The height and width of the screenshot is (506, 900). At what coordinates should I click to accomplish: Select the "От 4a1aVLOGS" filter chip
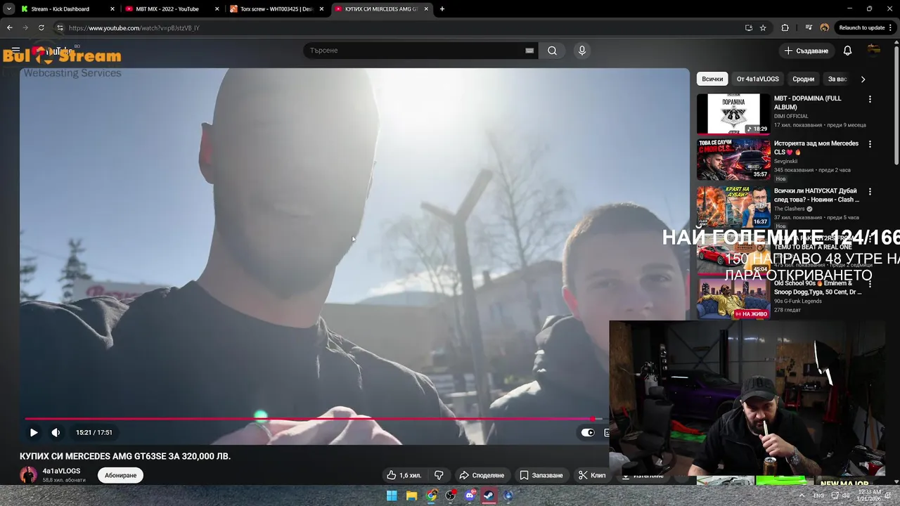click(757, 79)
